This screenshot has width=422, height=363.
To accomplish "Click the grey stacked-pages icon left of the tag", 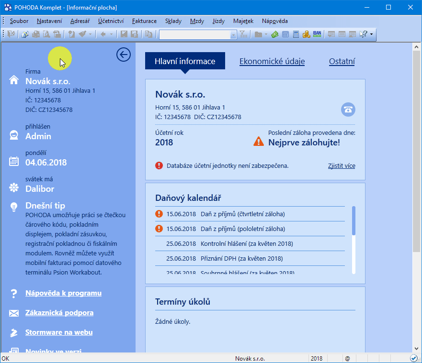I will pyautogui.click(x=57, y=34).
